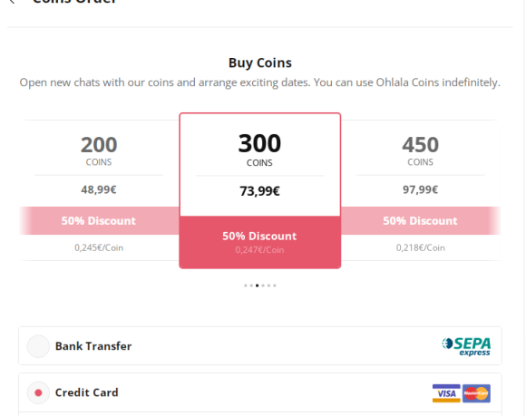Click the fifth carousel pagination dot
Screen dimensions: 526x416
(268, 285)
